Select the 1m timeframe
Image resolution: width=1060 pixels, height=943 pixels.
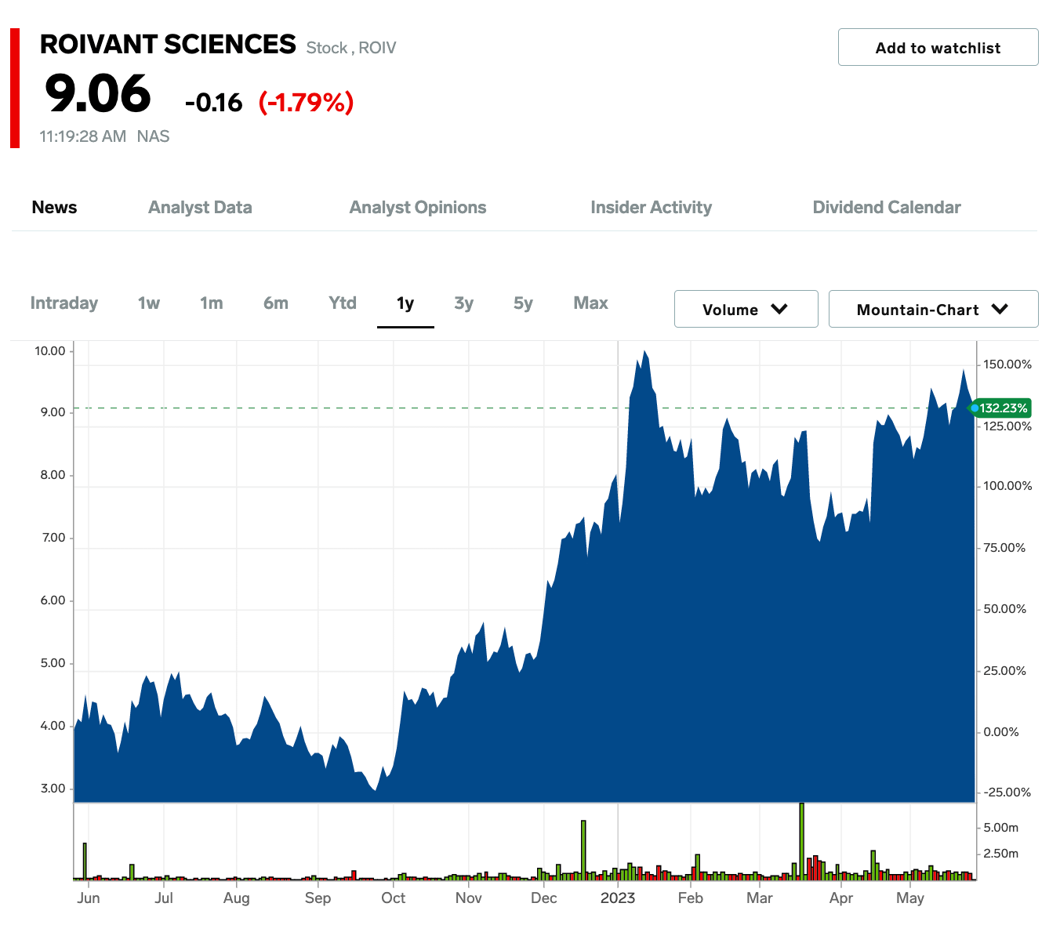[x=211, y=303]
